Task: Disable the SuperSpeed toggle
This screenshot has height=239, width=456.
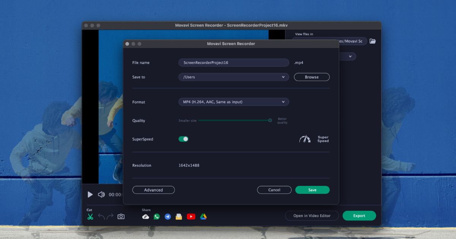Action: coord(184,139)
